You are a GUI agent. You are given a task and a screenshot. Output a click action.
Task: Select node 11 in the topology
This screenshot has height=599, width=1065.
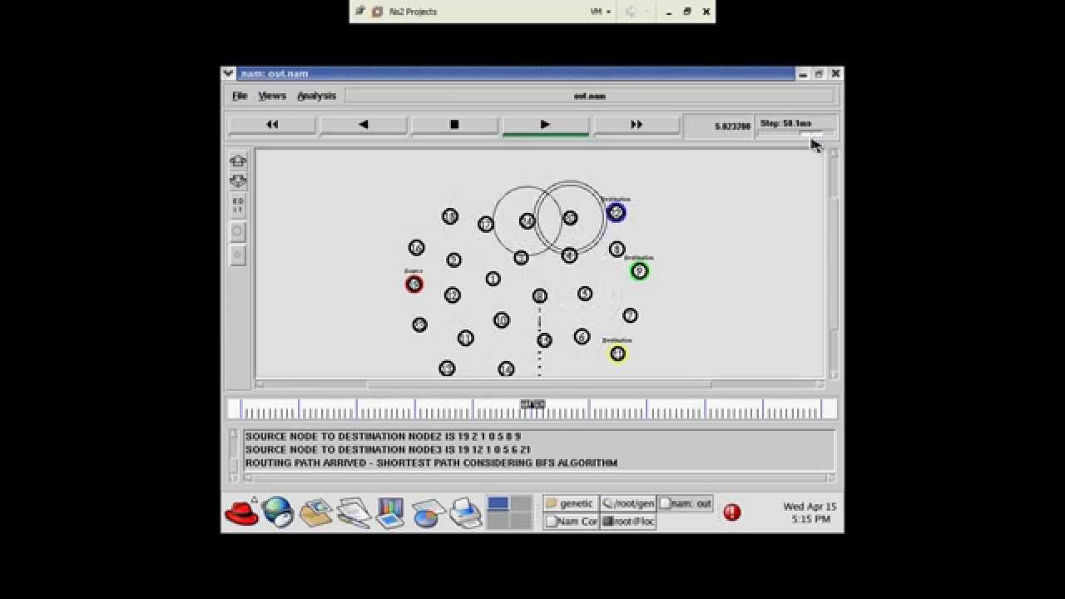(x=465, y=338)
